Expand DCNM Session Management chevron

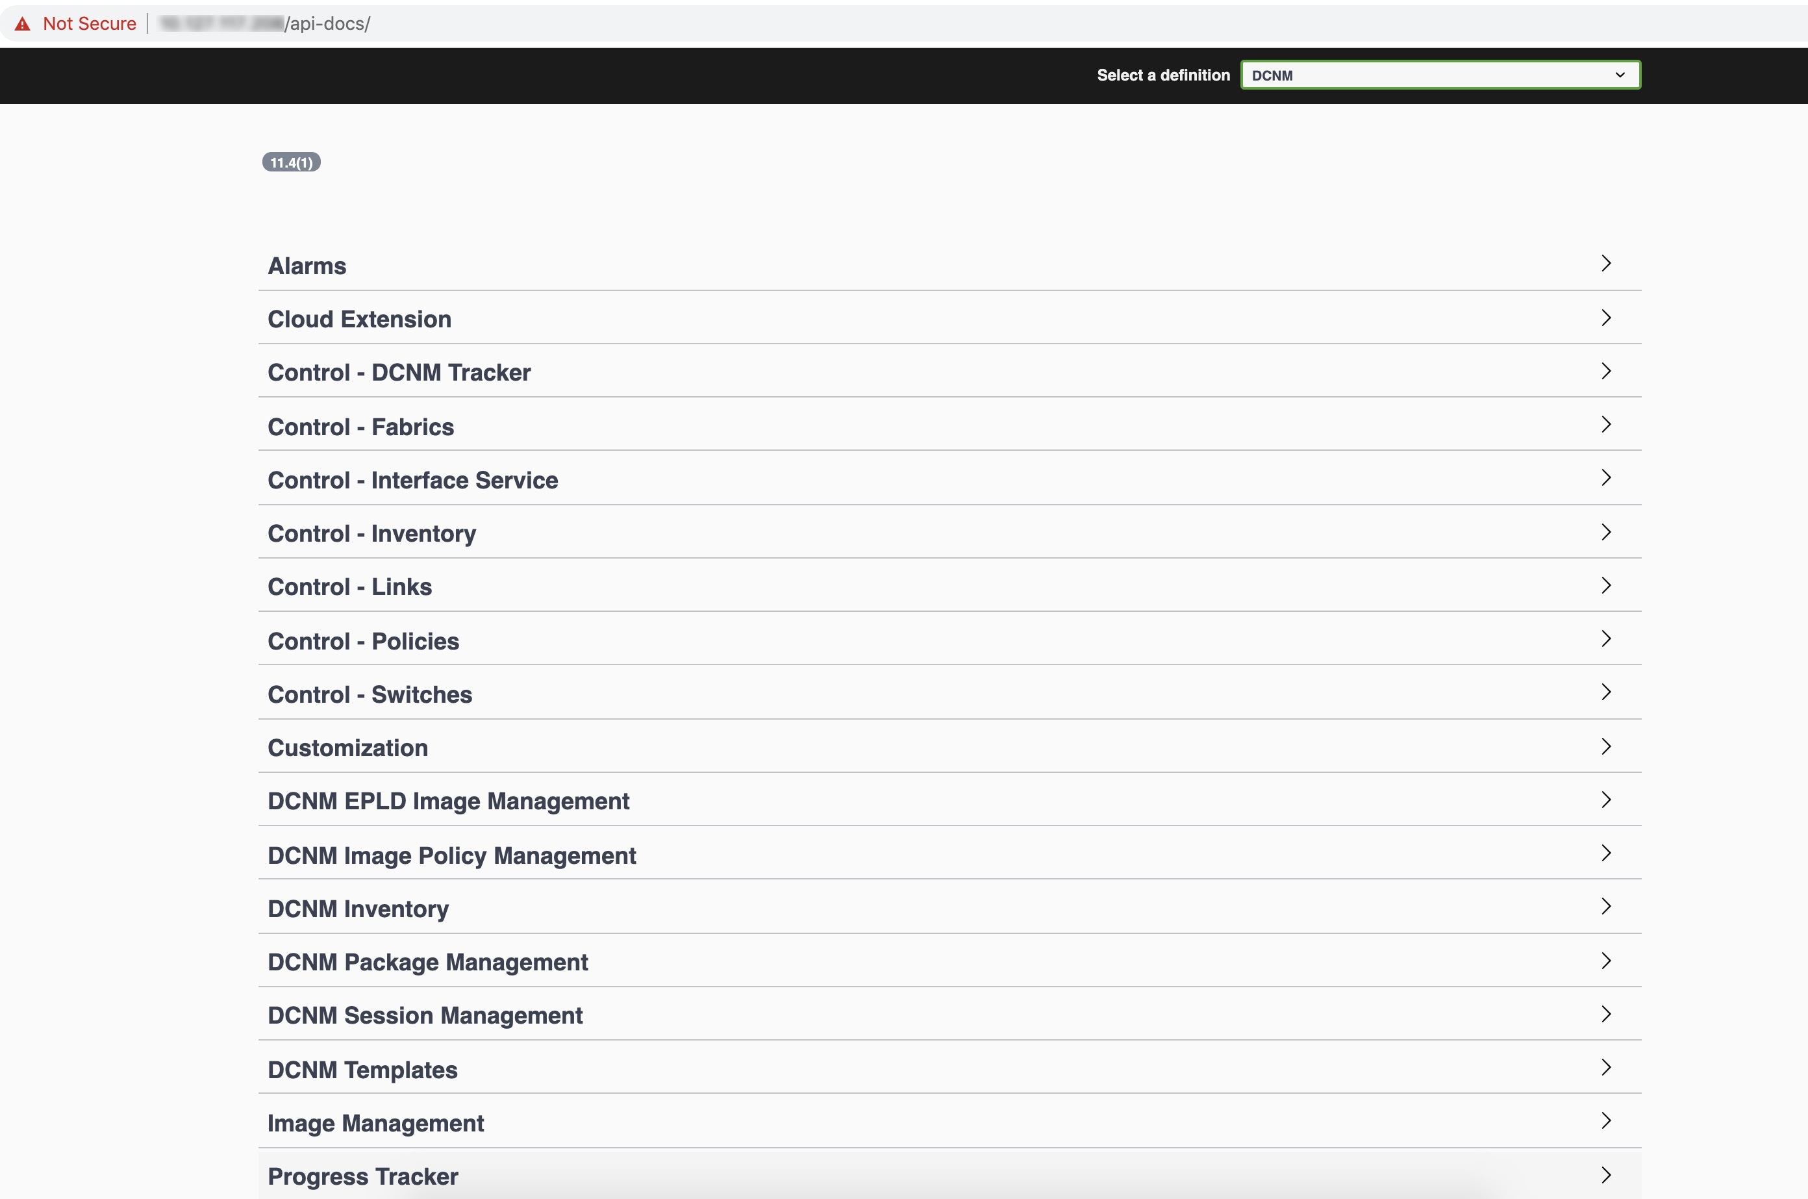pyautogui.click(x=1606, y=1015)
